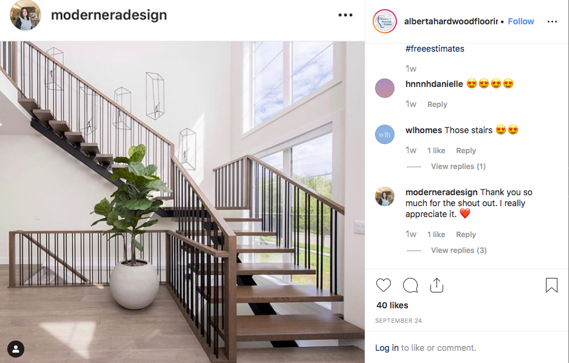The width and height of the screenshot is (569, 363).
Task: Expand View replies (1) under wlhomes
Action: pos(458,166)
